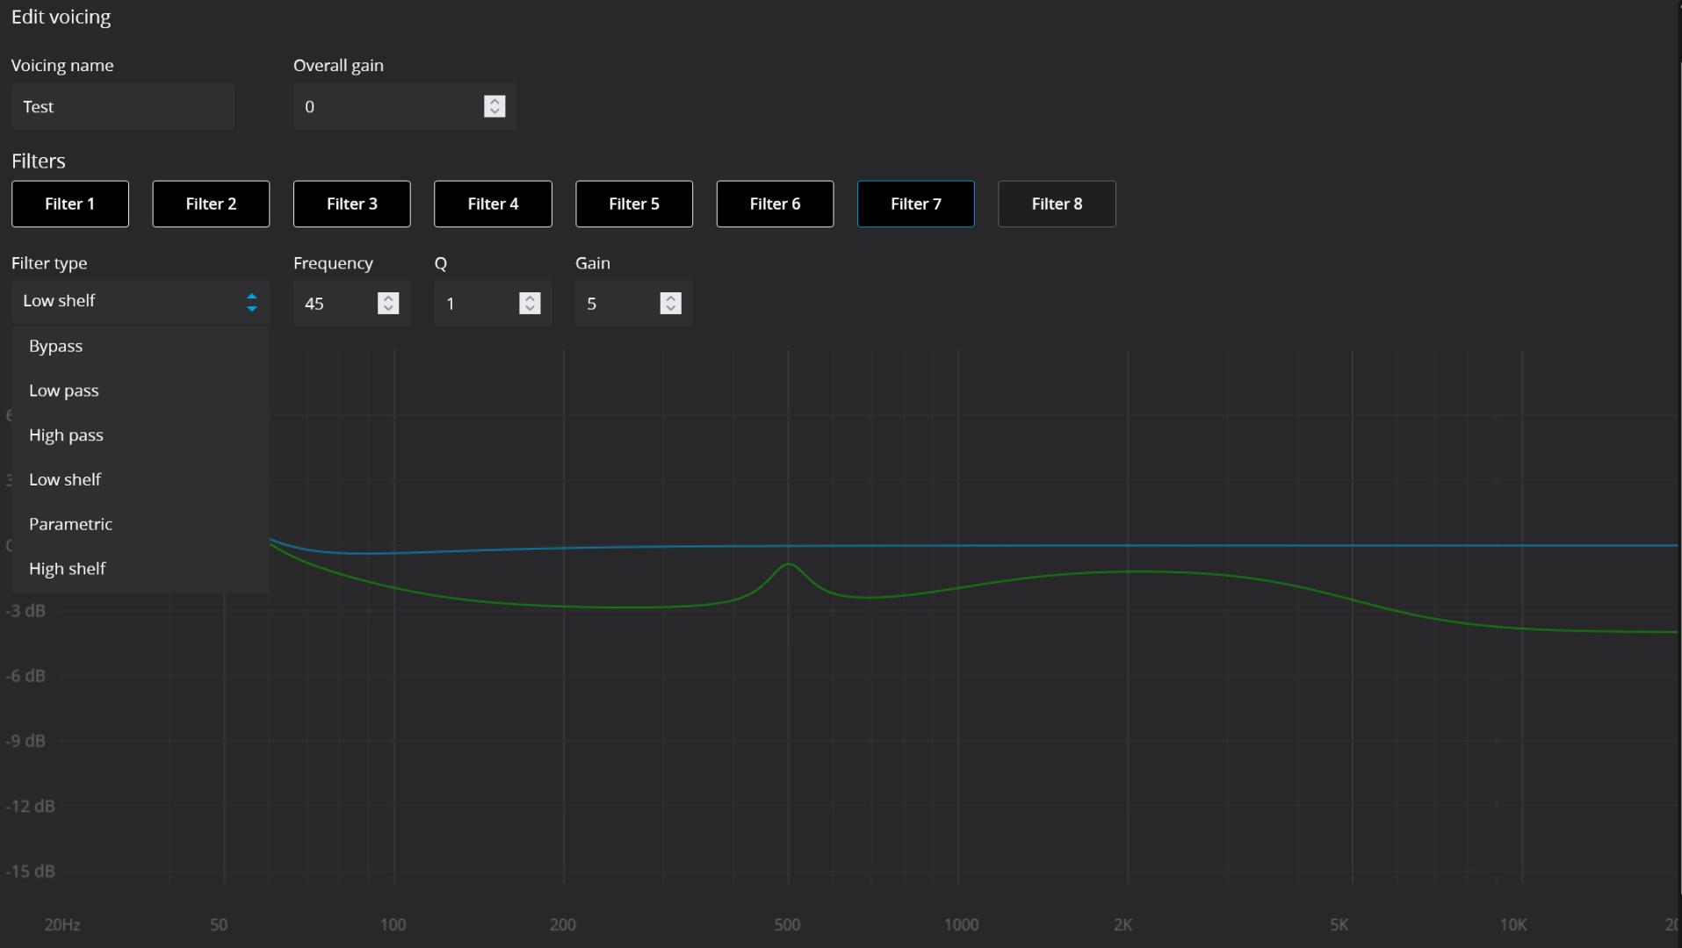Viewport: 1682px width, 948px height.
Task: Click the Q value stepper arrows
Action: (x=530, y=303)
